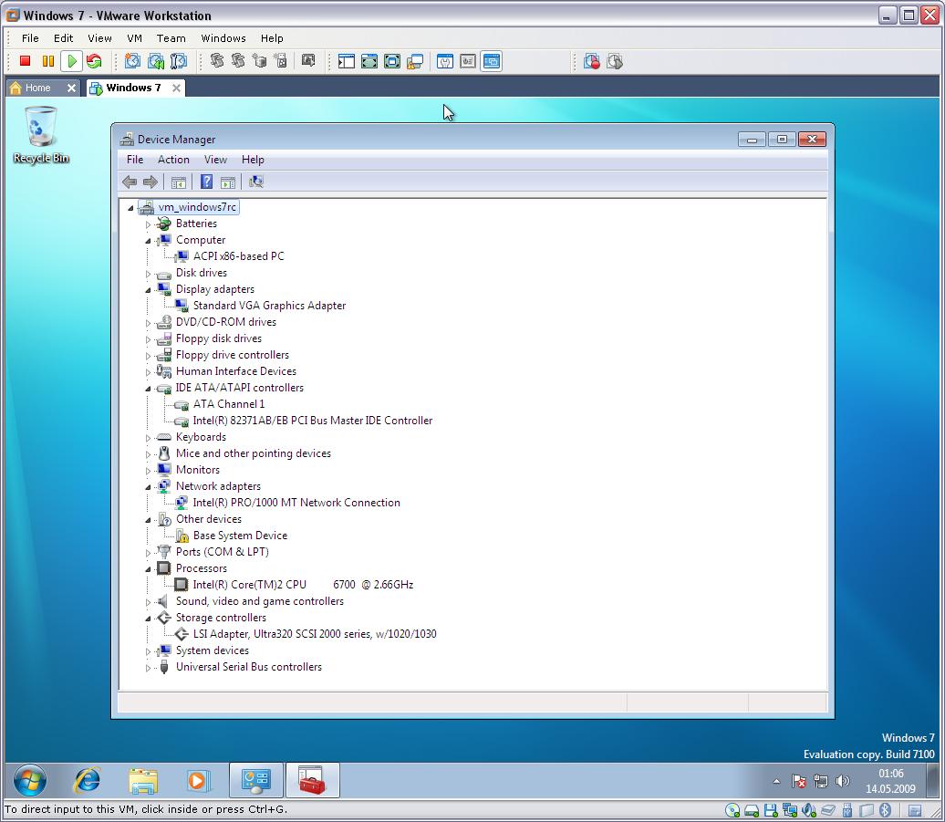
Task: Show hidden tray icons arrow
Action: pos(777,782)
